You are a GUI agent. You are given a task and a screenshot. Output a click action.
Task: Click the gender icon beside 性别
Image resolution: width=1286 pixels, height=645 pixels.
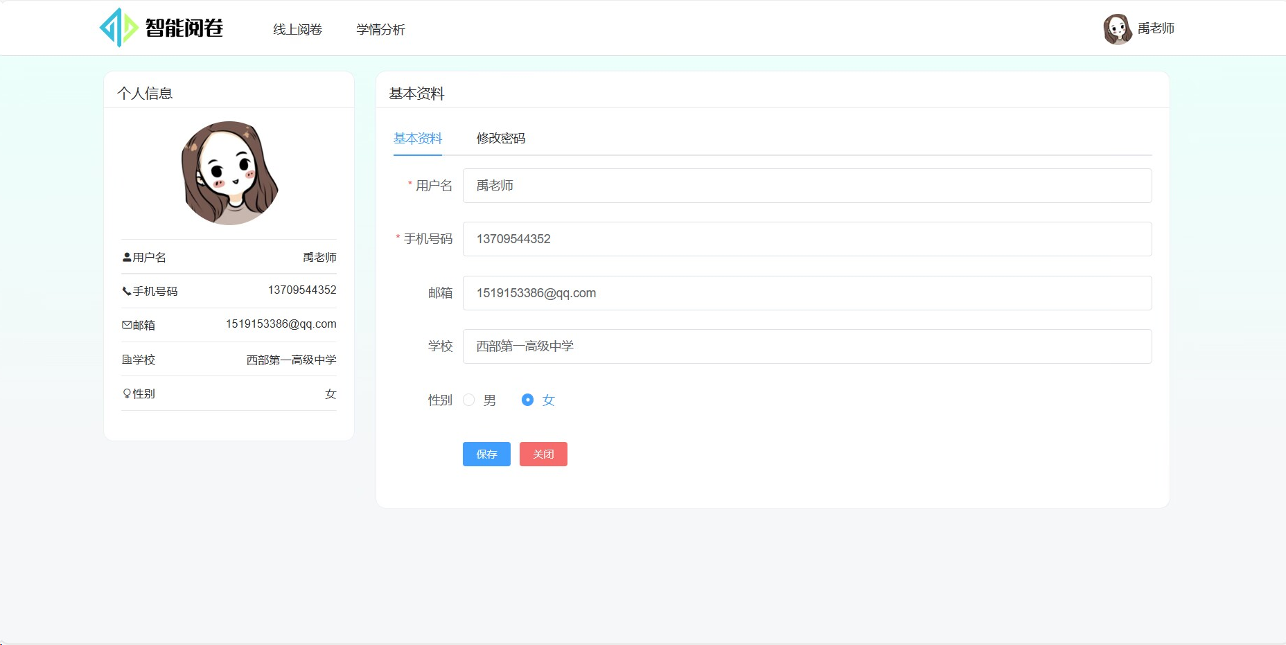pyautogui.click(x=125, y=393)
